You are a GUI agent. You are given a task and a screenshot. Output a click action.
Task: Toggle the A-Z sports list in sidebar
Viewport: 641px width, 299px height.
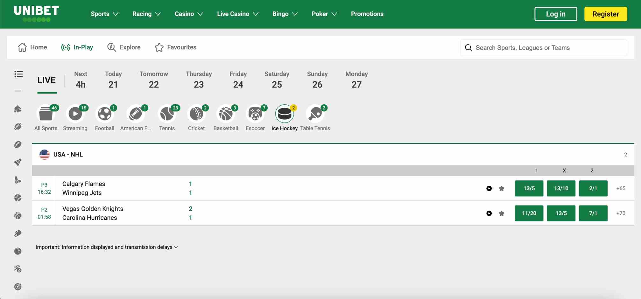click(18, 74)
